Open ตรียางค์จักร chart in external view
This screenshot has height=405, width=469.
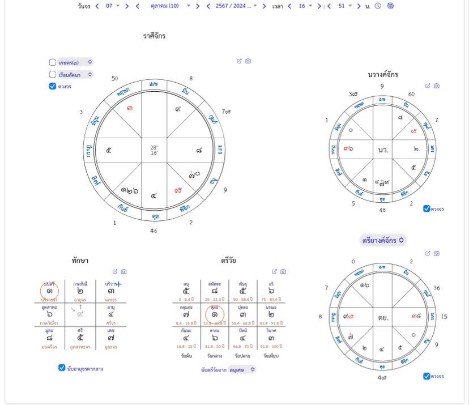tap(428, 253)
